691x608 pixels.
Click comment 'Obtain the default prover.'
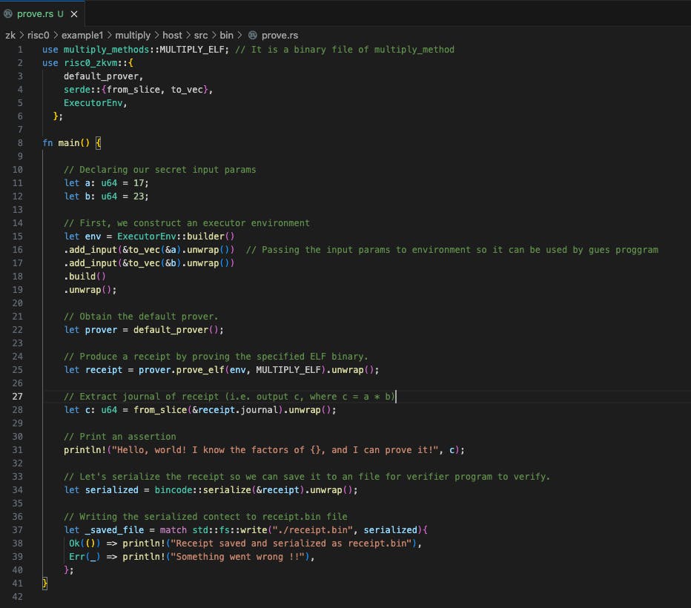(141, 317)
